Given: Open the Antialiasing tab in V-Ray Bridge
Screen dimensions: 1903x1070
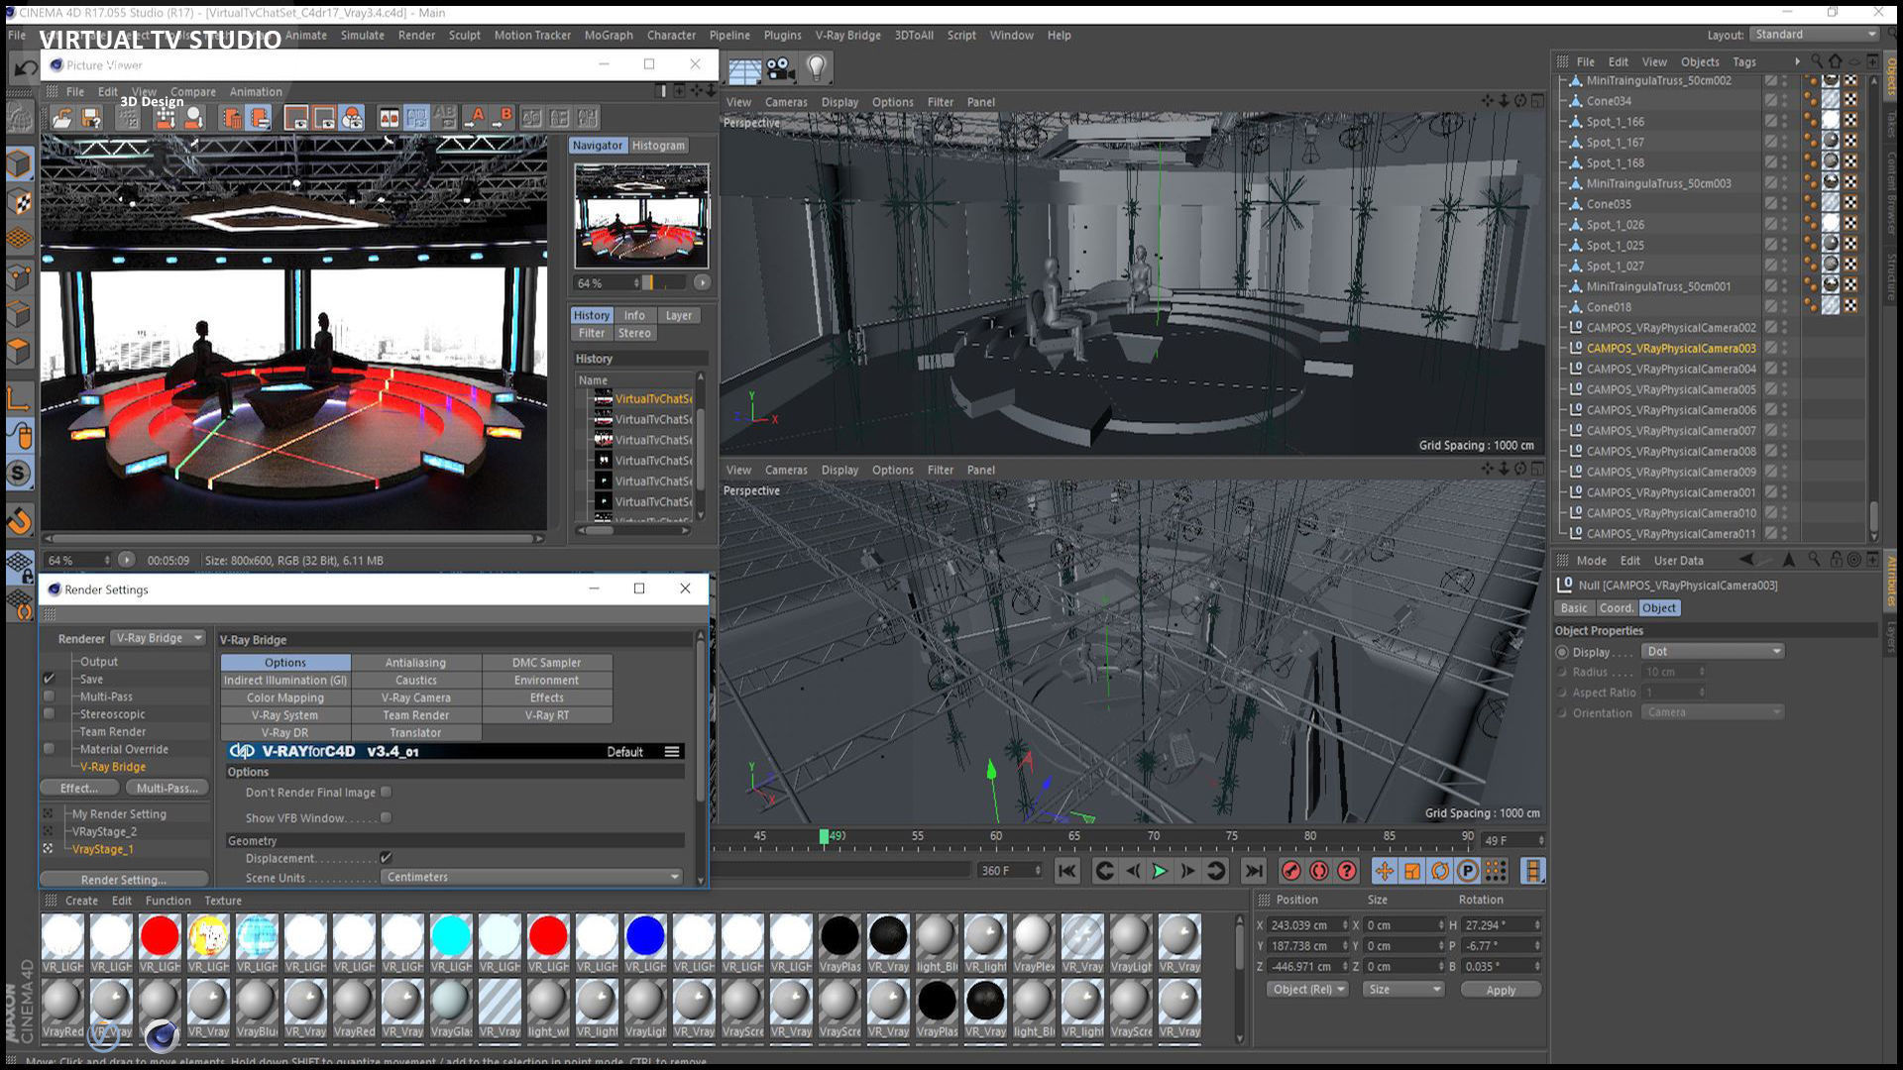Looking at the screenshot, I should (x=416, y=662).
